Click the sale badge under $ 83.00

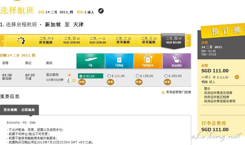(82, 82)
